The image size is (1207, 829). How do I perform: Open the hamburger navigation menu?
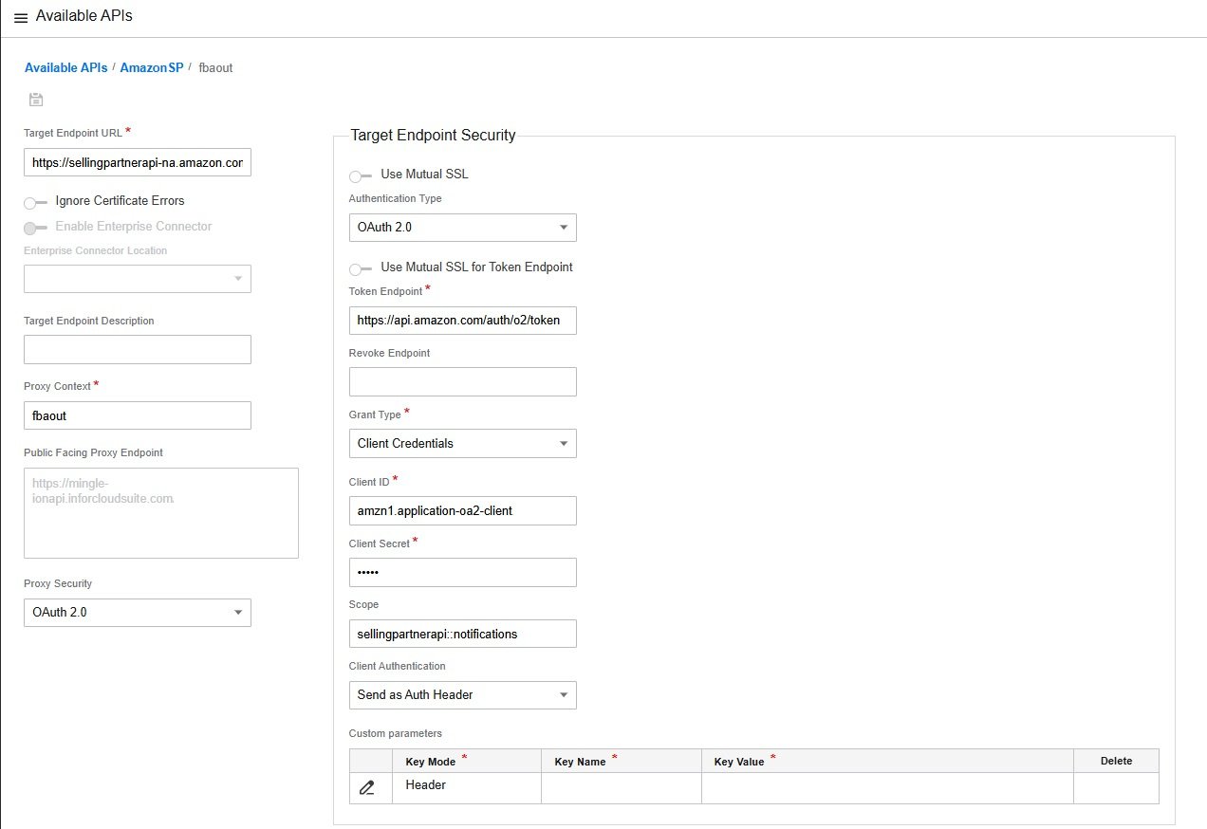[21, 17]
